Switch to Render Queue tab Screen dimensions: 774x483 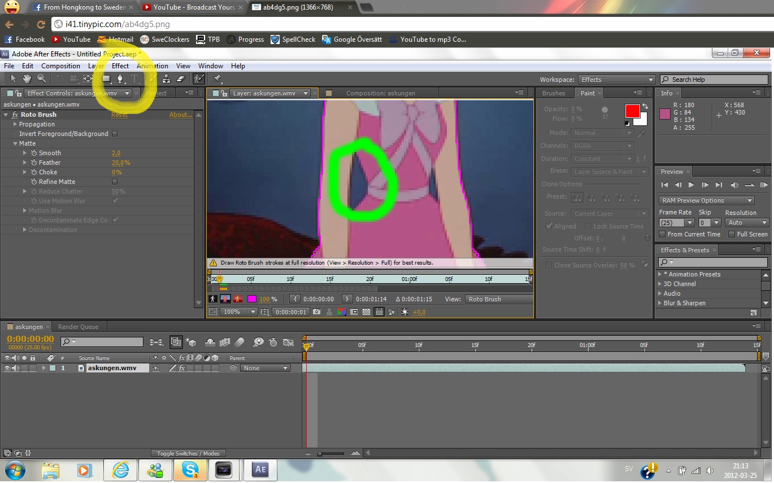[x=78, y=327]
